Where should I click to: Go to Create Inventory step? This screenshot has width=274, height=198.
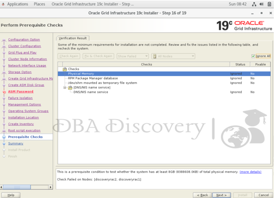21,124
